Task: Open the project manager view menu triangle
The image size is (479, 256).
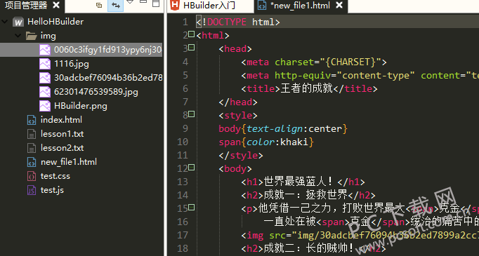Action: point(130,2)
